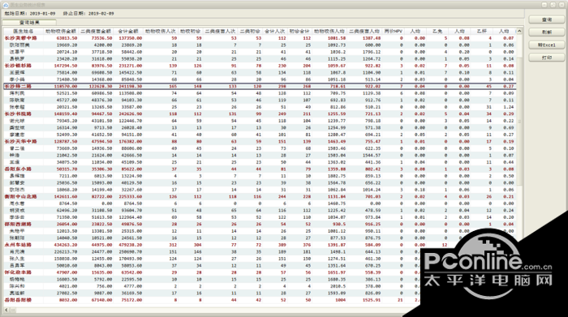Click the 二类疫苗人均 column header
Screen dimensions: 568x317
[364, 31]
